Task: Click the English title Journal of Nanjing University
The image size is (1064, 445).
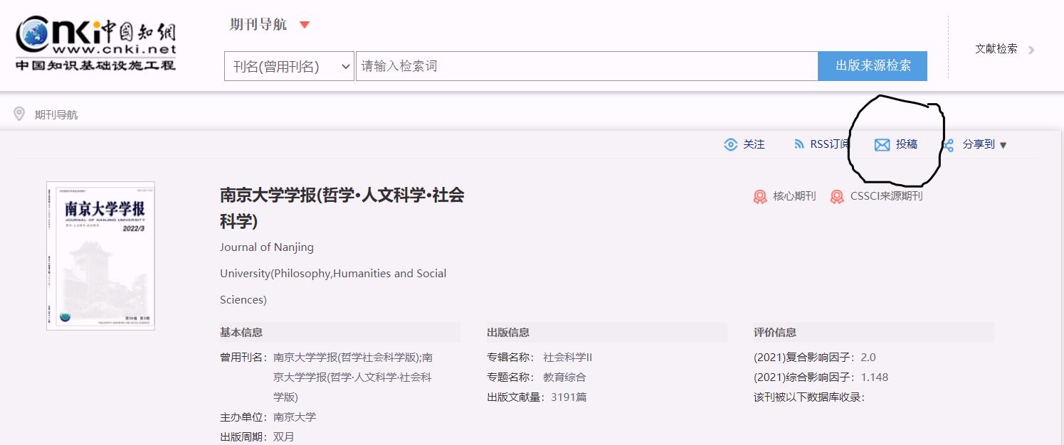Action: pyautogui.click(x=333, y=274)
